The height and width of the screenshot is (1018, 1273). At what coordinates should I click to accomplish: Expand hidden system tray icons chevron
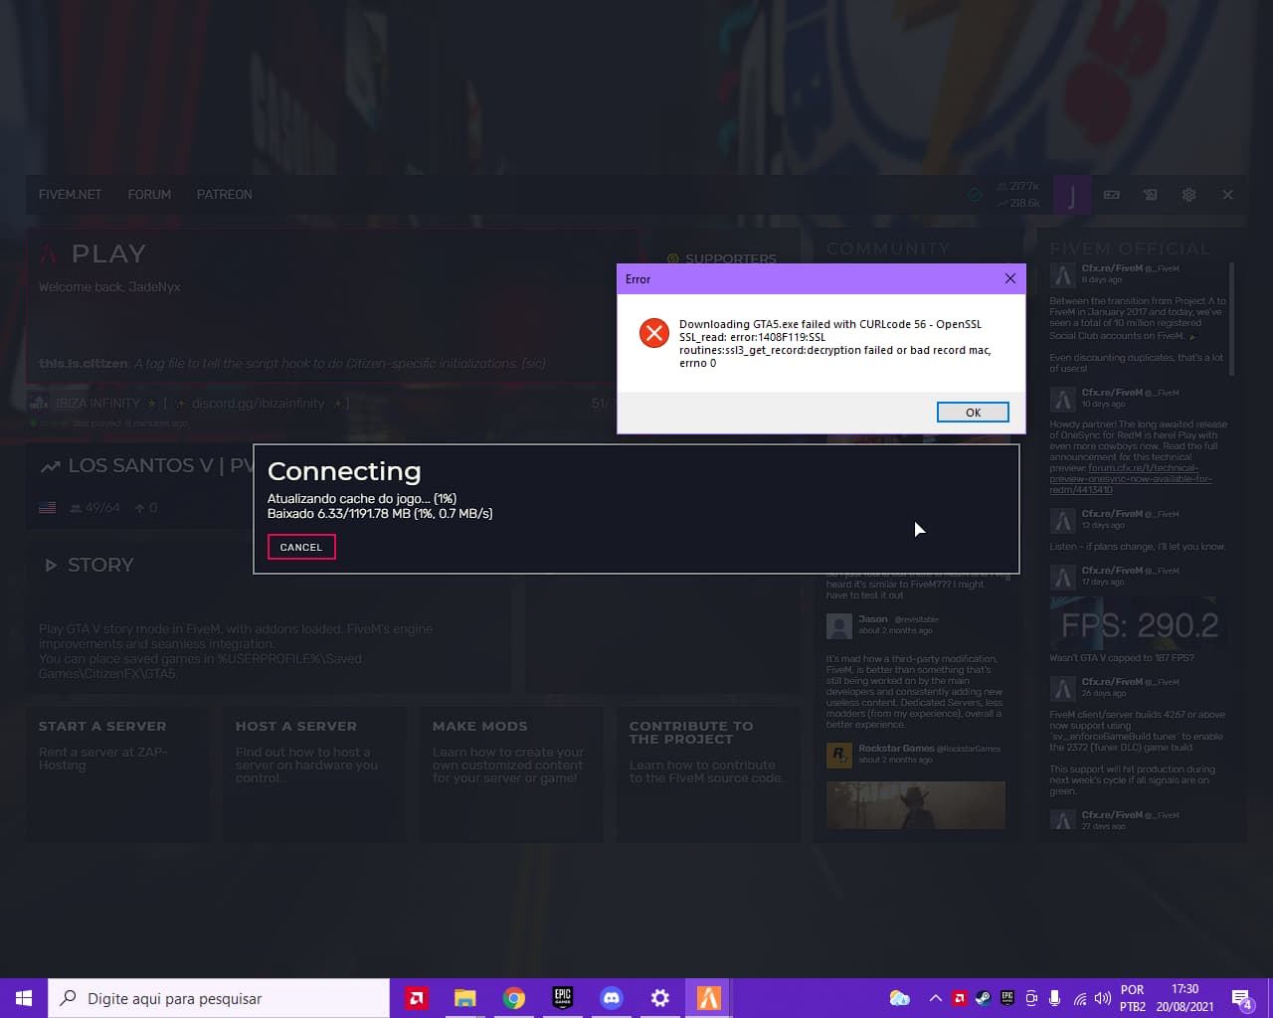coord(935,998)
